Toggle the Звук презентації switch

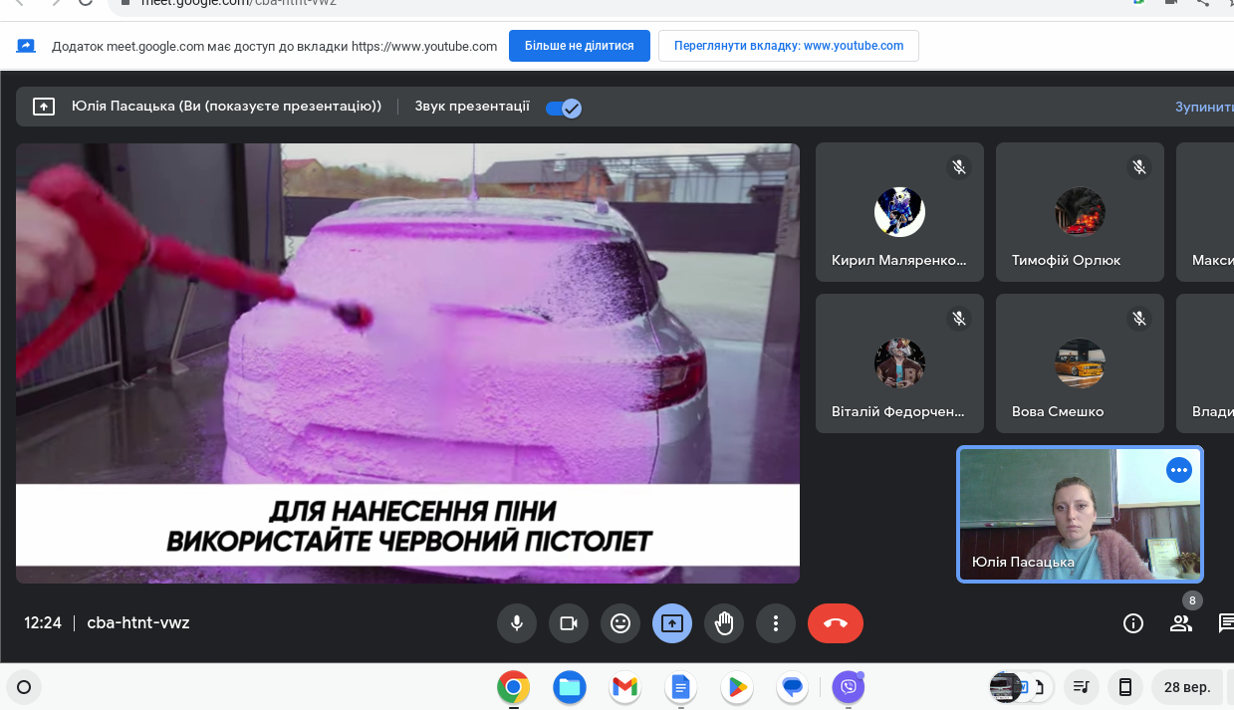(x=564, y=108)
